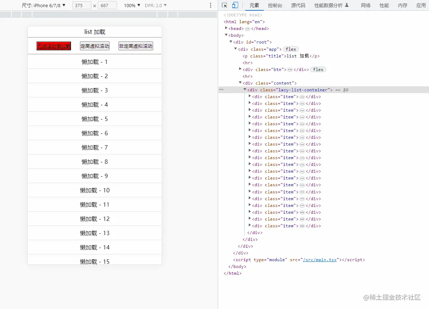The image size is (429, 309).
Task: Expand the div.btn tree node
Action: (240, 69)
